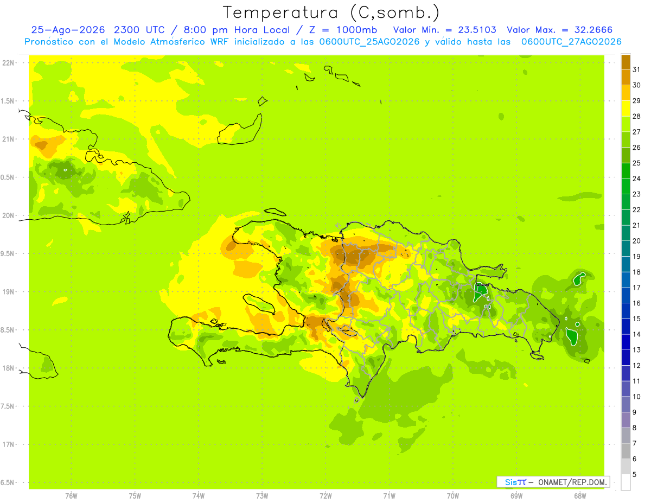
Task: Click legend value 12
Action: click(636, 365)
